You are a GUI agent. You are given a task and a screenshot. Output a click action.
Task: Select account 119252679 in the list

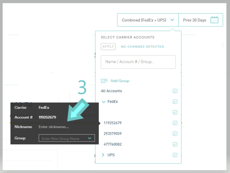[113, 123]
